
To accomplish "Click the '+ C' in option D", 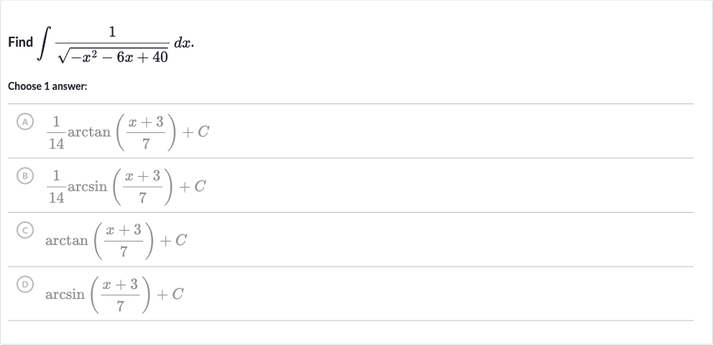I will [x=170, y=295].
